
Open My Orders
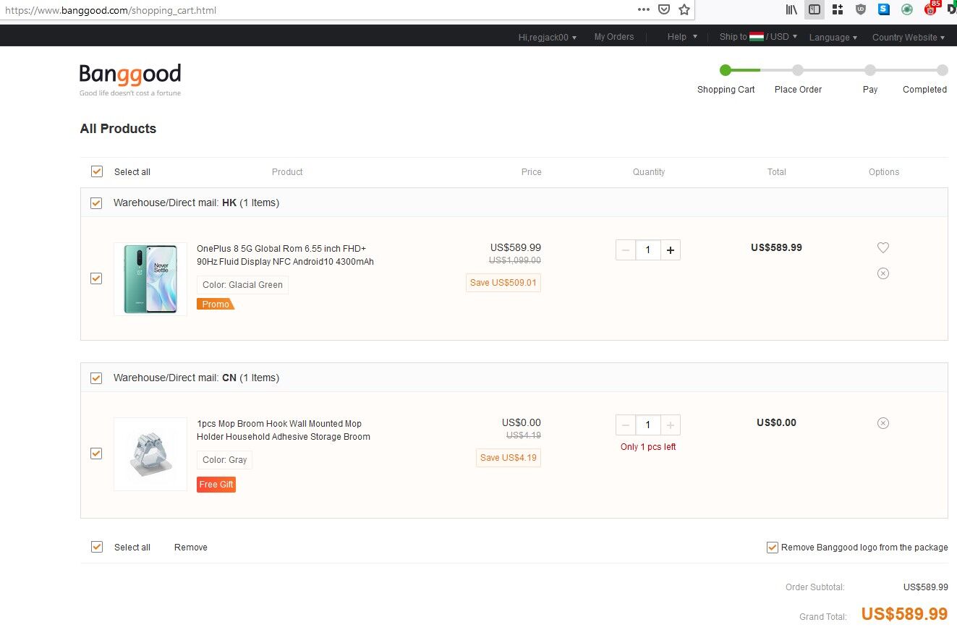(614, 37)
